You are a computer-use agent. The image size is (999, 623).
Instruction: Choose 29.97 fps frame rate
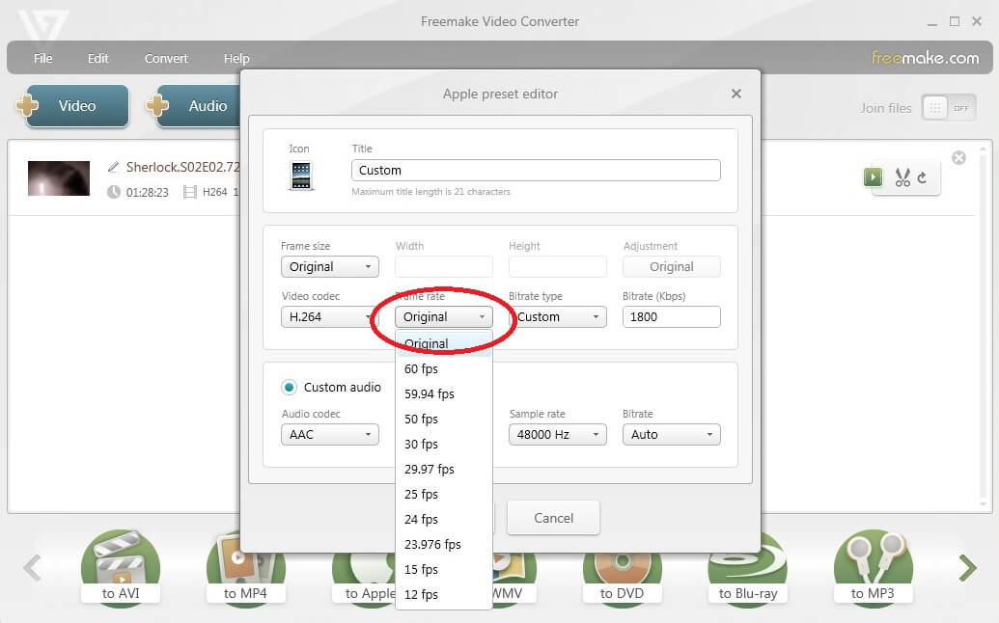point(444,469)
